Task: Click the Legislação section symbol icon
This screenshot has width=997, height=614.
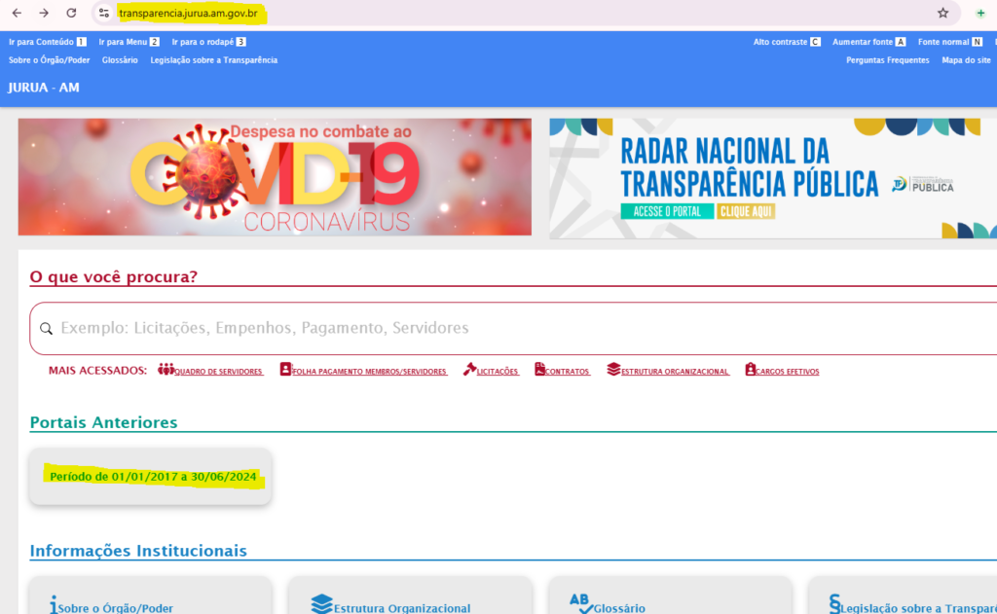Action: (x=834, y=604)
